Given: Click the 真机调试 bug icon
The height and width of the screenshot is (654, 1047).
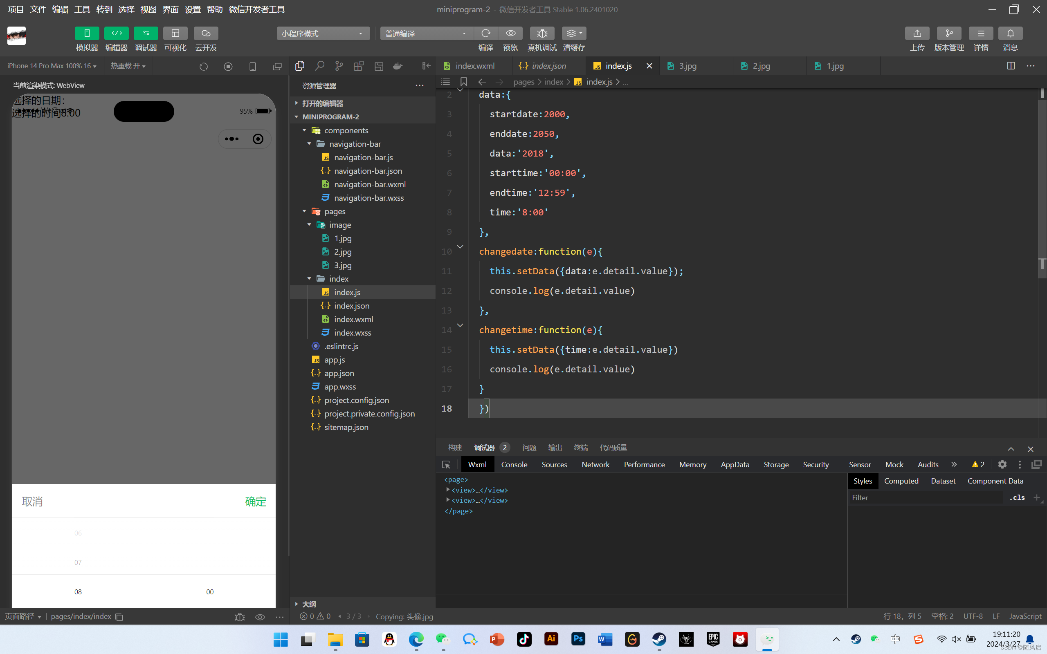Looking at the screenshot, I should [x=541, y=33].
